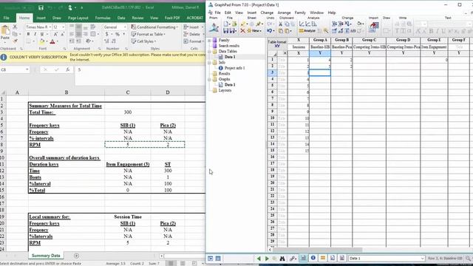
Task: Open the Times New Roman font dropdown
Action: 50,27
